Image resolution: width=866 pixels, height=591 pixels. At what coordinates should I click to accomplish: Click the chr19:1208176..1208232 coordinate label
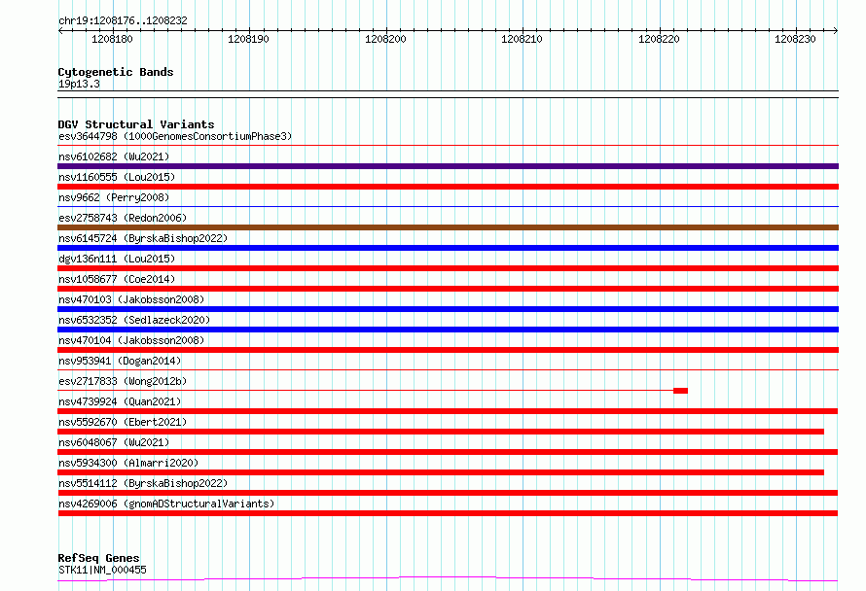point(123,20)
